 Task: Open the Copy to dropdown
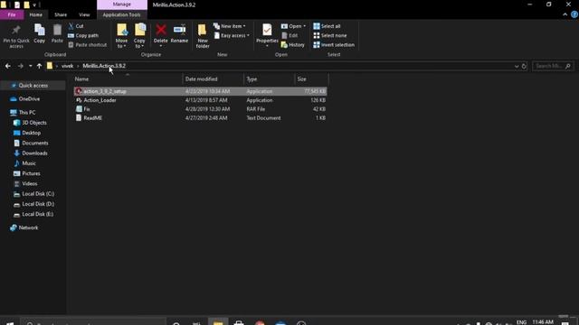pos(139,36)
